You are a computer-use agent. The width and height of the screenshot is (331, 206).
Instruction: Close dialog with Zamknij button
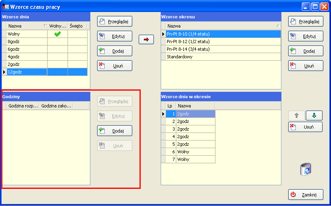pos(306,194)
